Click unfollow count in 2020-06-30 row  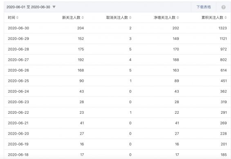point(130,28)
